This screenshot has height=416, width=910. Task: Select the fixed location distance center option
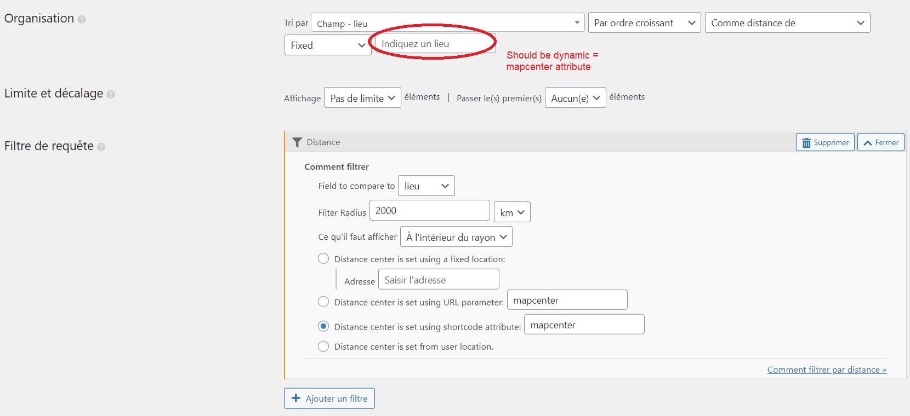323,259
